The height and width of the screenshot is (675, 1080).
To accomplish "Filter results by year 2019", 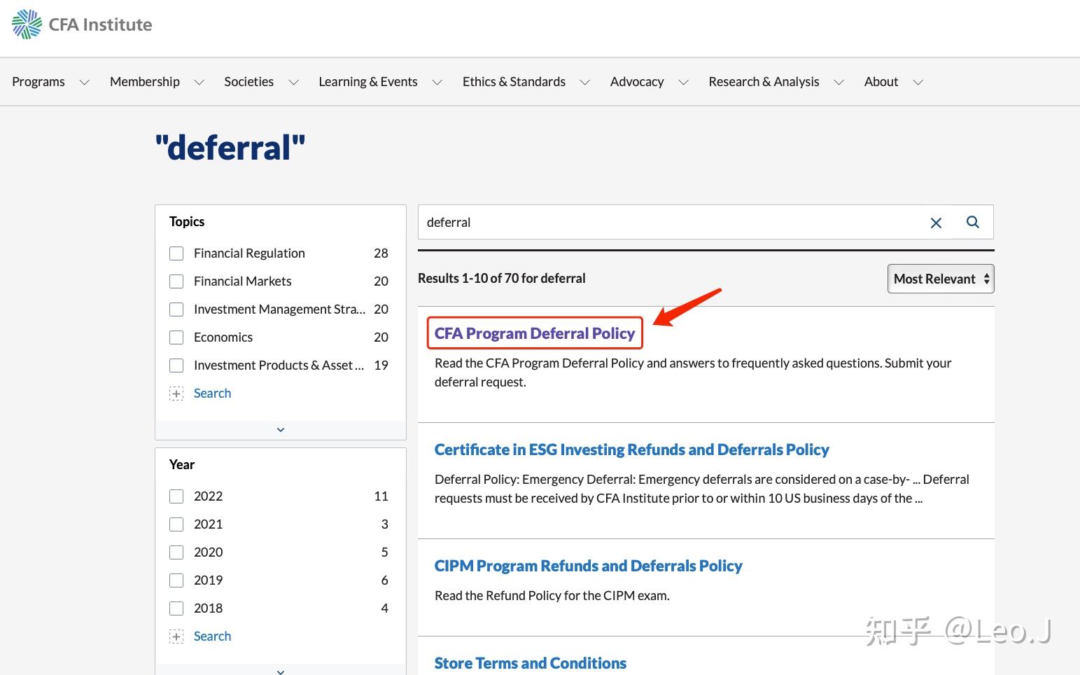I will click(x=176, y=580).
